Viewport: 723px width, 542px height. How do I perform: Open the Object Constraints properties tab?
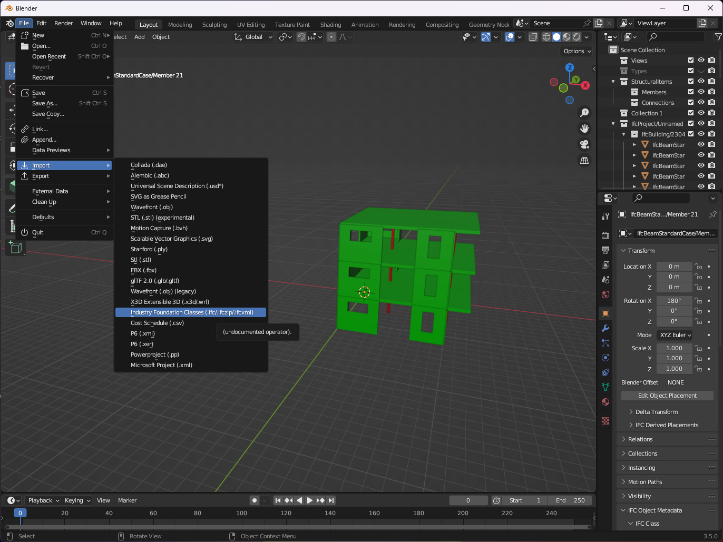click(605, 373)
